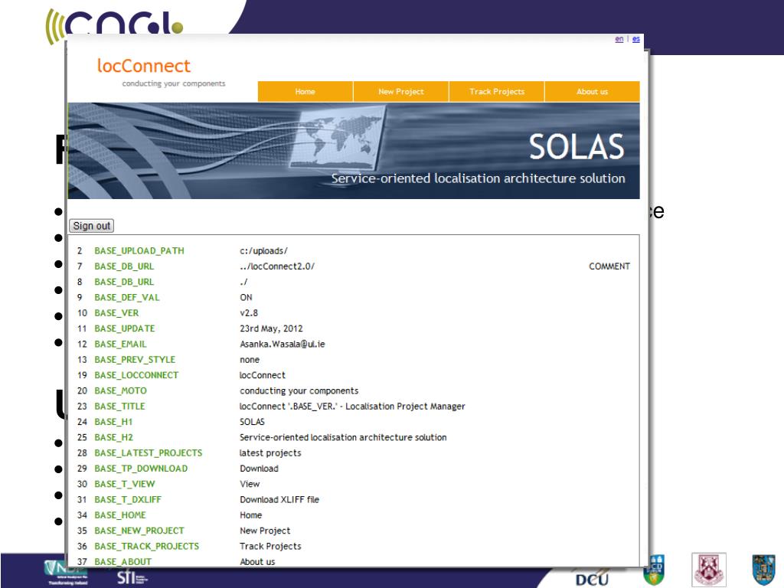Click the SFI logo in the footer

(x=132, y=577)
